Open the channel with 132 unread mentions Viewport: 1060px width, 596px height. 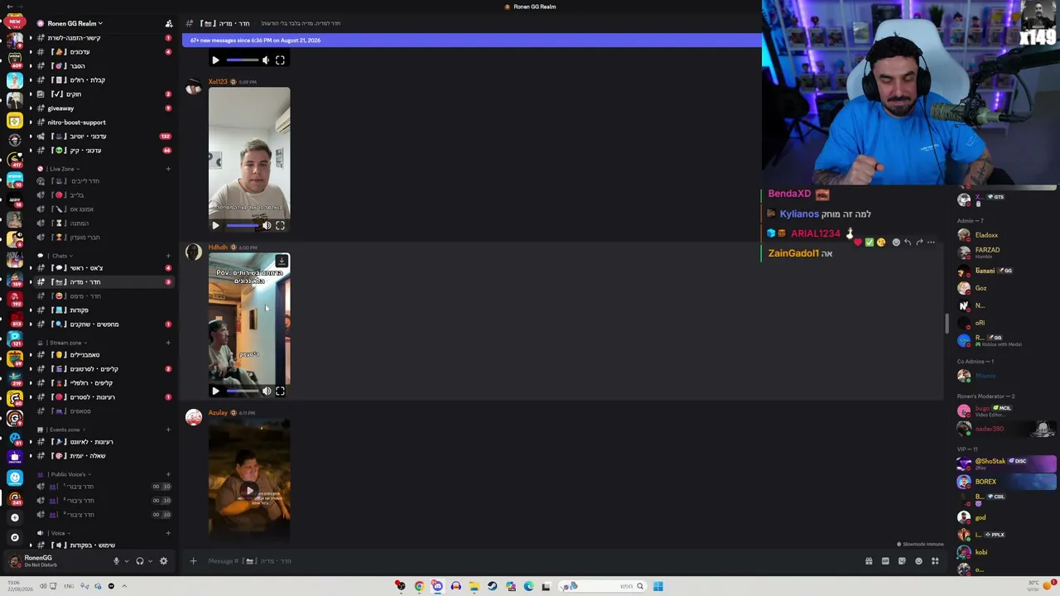[103, 137]
